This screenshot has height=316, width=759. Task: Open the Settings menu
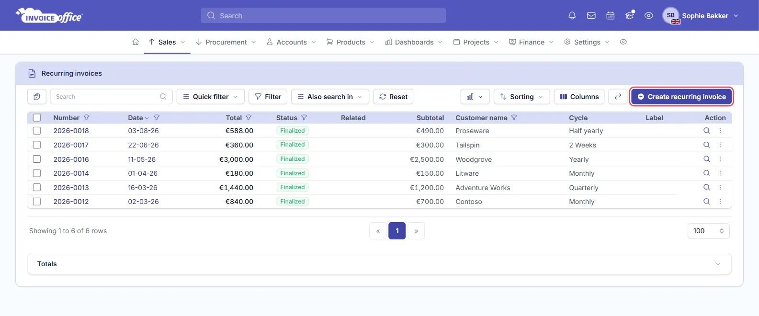coord(587,42)
